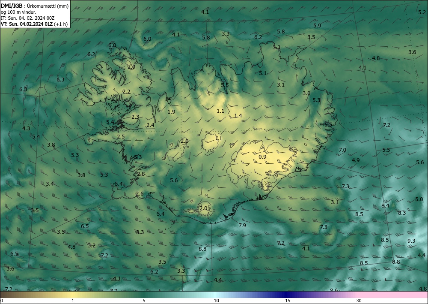Select the 5.0 value over eastern sea
The width and height of the screenshot is (428, 304).
tap(419, 199)
